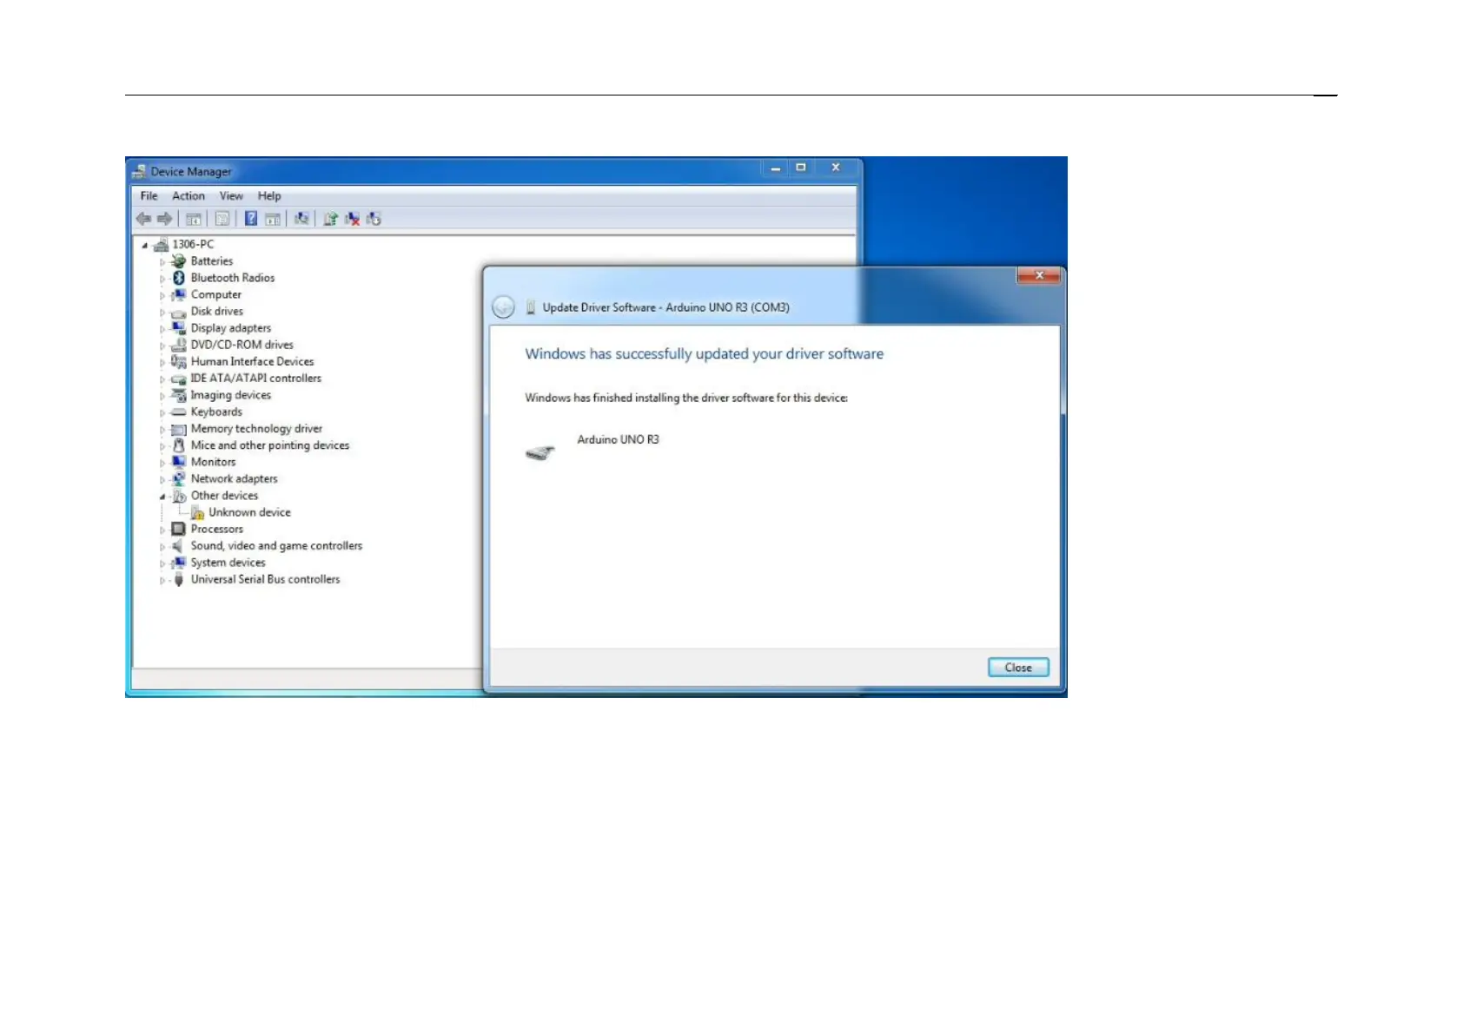Select the "IDE ATA/ATAPI controllers" category label
This screenshot has height=1034, width=1463.
(x=256, y=379)
